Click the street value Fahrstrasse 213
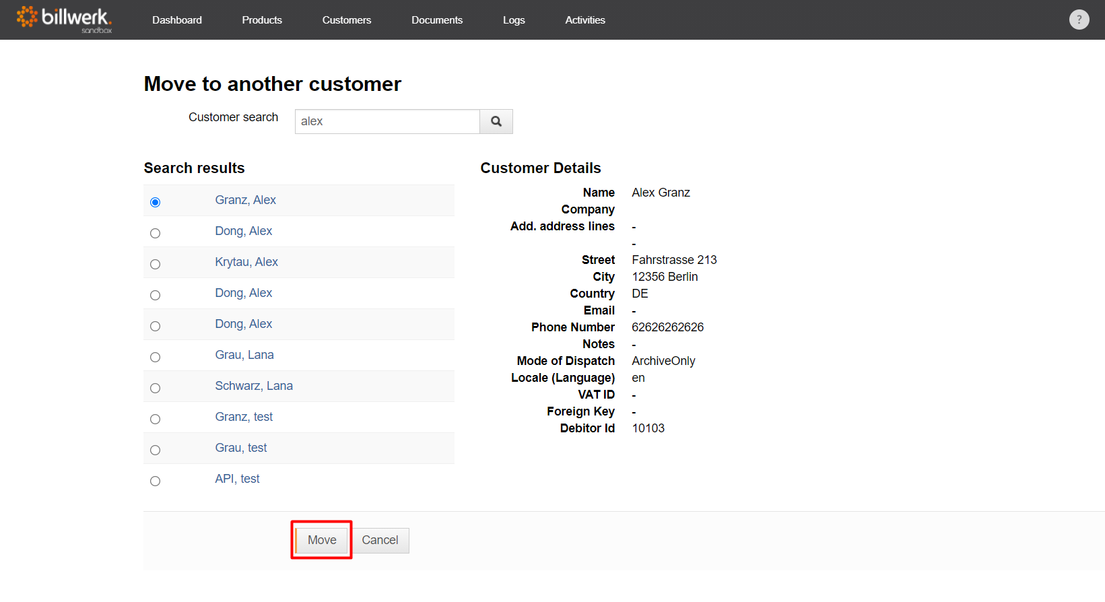Image resolution: width=1105 pixels, height=602 pixels. (x=674, y=260)
